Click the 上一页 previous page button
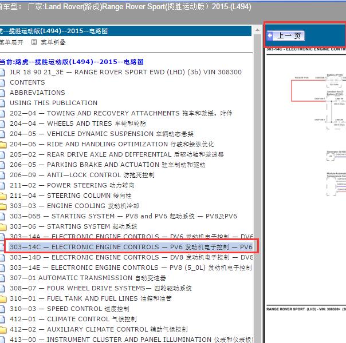The image size is (346, 343). [285, 35]
